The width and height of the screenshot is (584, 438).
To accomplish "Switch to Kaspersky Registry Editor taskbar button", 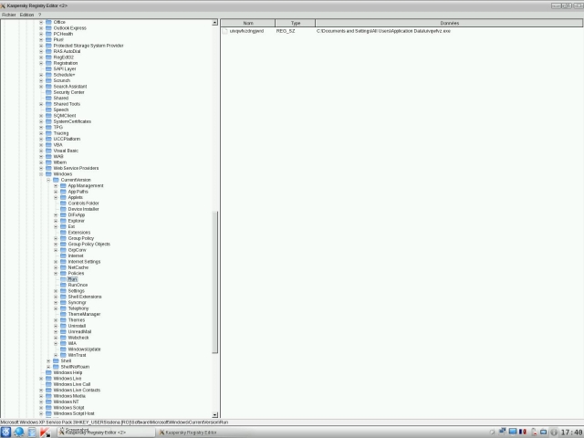I will click(205, 433).
